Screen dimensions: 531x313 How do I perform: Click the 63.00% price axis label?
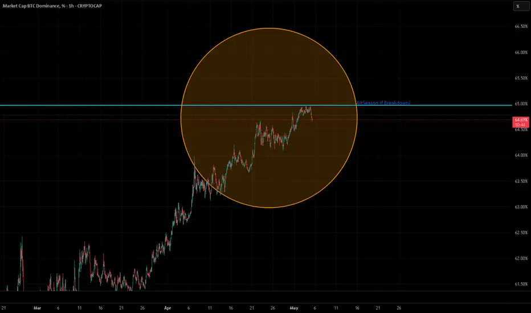[521, 207]
